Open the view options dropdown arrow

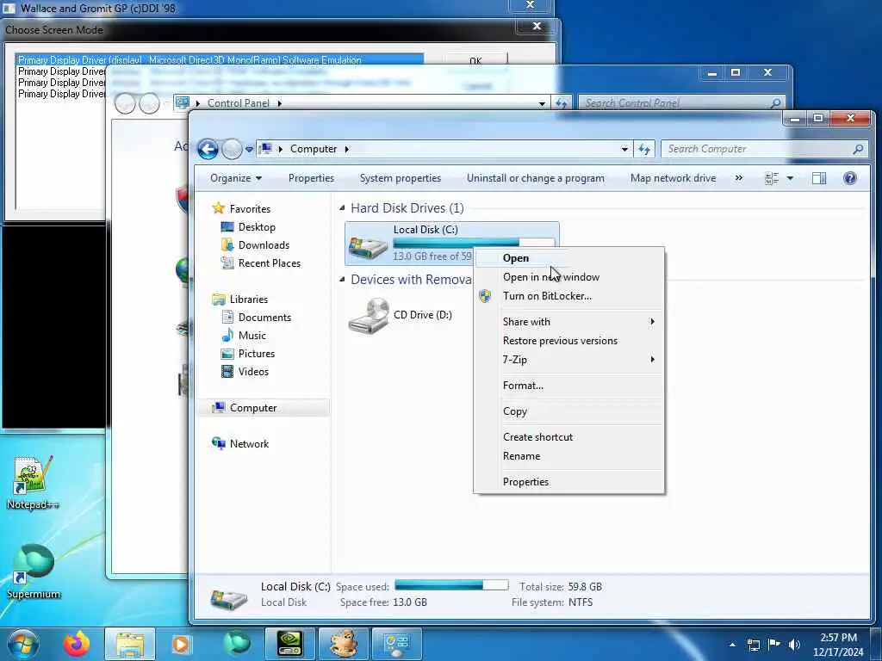(790, 178)
